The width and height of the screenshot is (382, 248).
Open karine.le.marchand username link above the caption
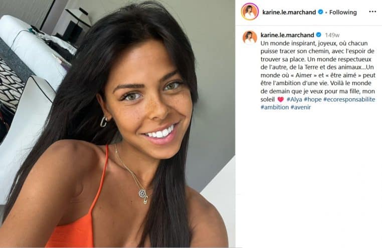(287, 35)
